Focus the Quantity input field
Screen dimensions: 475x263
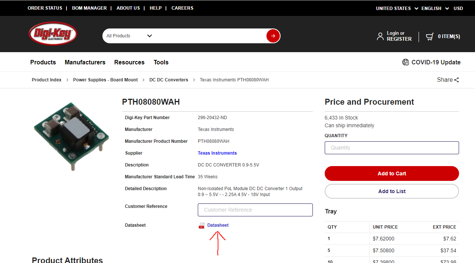(392, 148)
